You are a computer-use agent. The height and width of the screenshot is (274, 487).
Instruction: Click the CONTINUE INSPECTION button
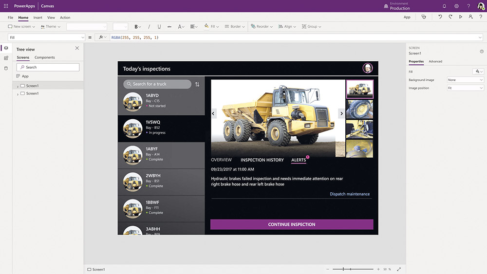coord(292,224)
